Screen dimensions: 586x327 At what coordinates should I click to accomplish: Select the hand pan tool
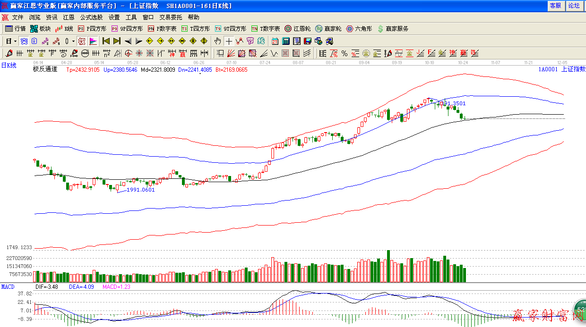click(217, 41)
